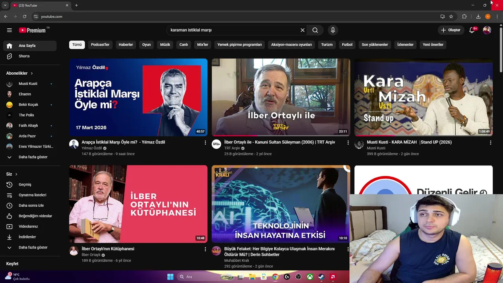
Task: Select the Tümü filter chip
Action: 77,45
